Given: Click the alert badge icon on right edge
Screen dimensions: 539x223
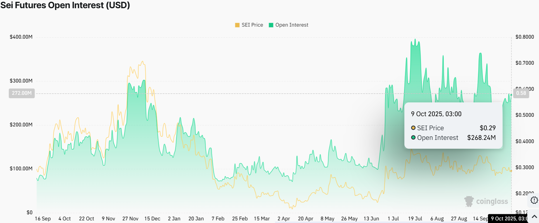Looking at the screenshot, I should pos(534,200).
